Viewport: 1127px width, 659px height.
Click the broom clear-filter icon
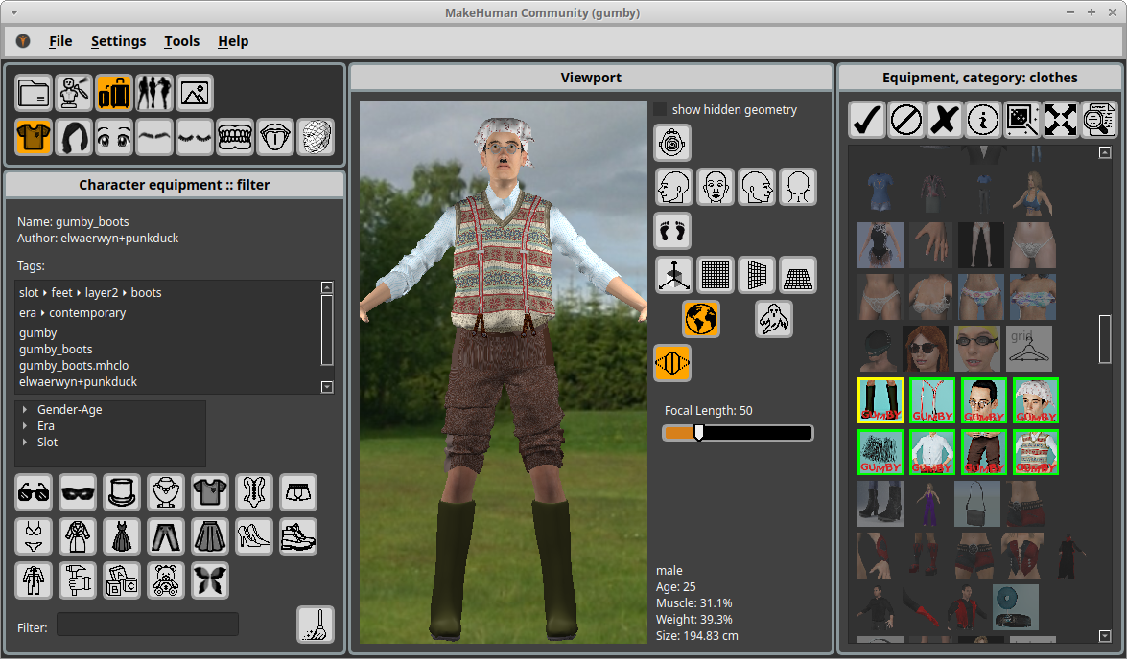[x=316, y=624]
